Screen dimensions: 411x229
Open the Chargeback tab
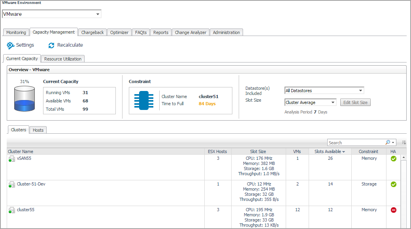click(x=92, y=32)
